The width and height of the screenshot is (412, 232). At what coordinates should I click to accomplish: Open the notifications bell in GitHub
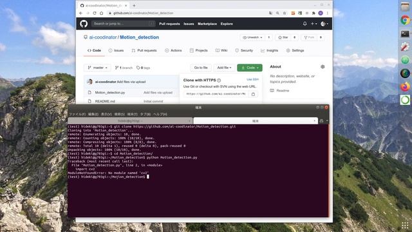click(304, 24)
